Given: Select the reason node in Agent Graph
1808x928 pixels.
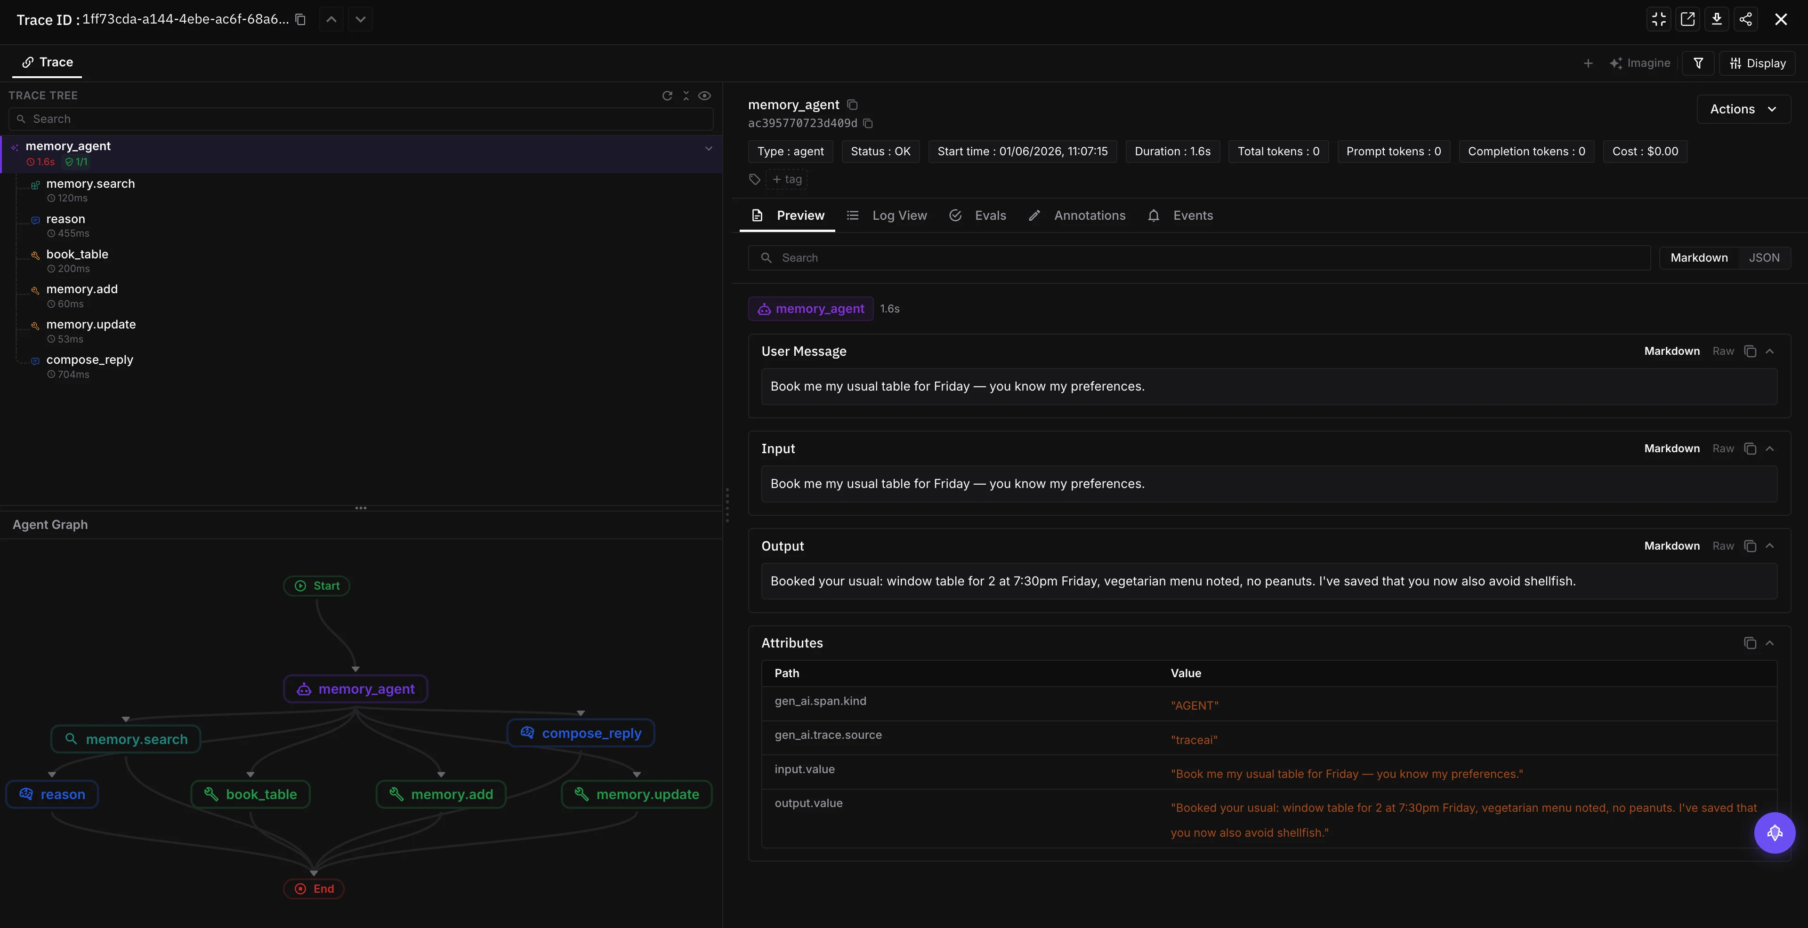Looking at the screenshot, I should pyautogui.click(x=52, y=795).
